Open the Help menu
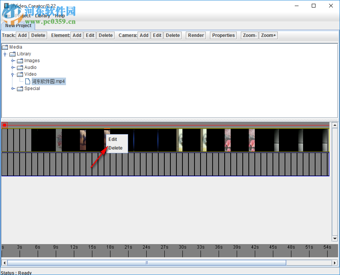 [x=60, y=16]
